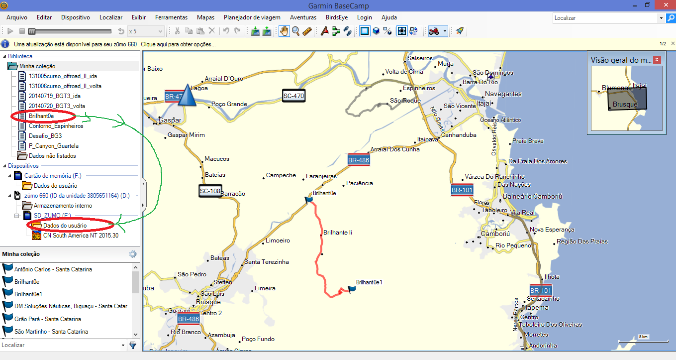The width and height of the screenshot is (676, 360).
Task: Launch BirdsEye imagery with rocket icon
Action: pos(460,31)
